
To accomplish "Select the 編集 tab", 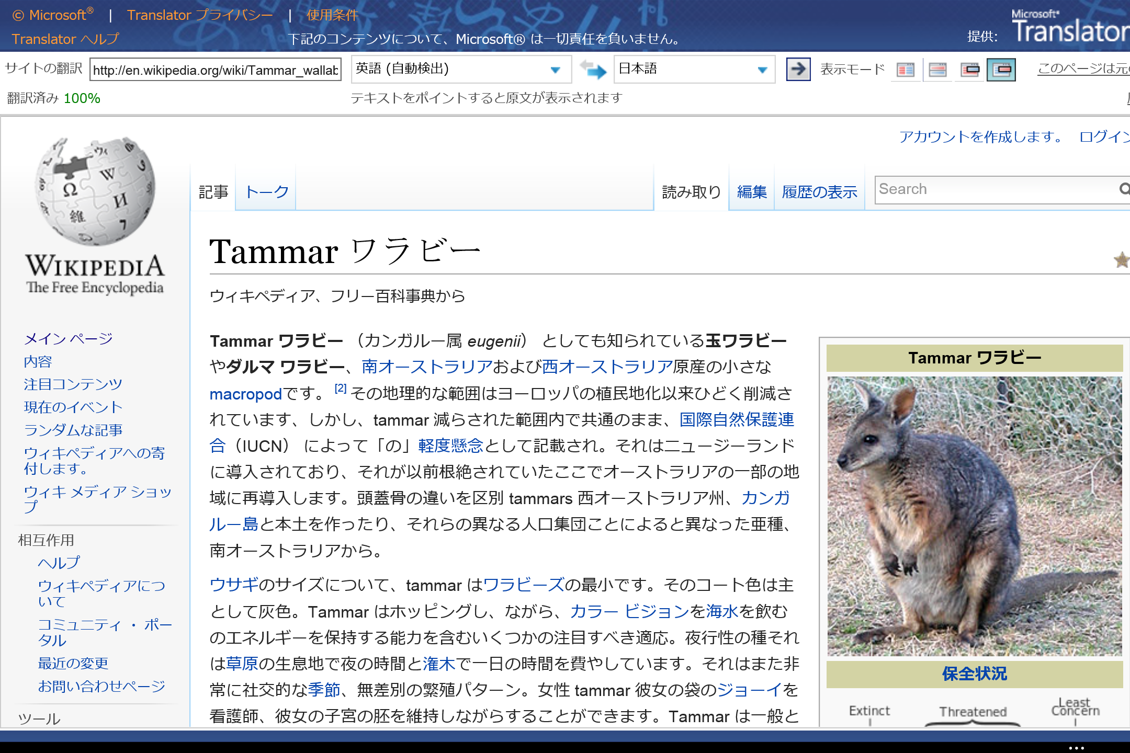I will point(751,192).
